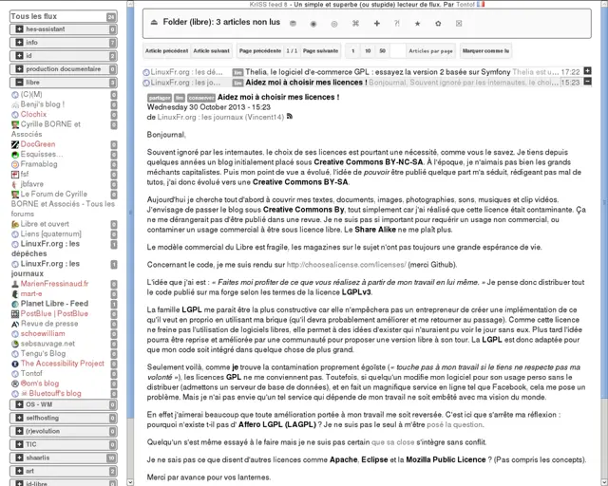608x486 pixels.
Task: Click 'Page précédente' button
Action: pos(260,50)
